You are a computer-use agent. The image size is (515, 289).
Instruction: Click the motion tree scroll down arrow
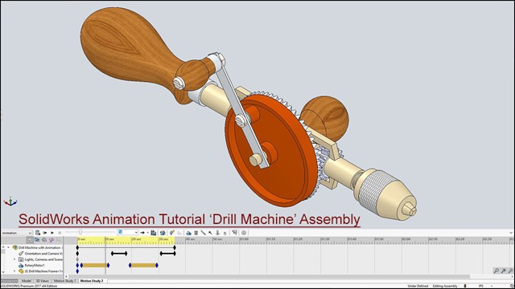3,272
